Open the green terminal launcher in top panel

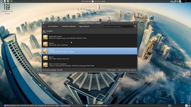pos(11,1)
